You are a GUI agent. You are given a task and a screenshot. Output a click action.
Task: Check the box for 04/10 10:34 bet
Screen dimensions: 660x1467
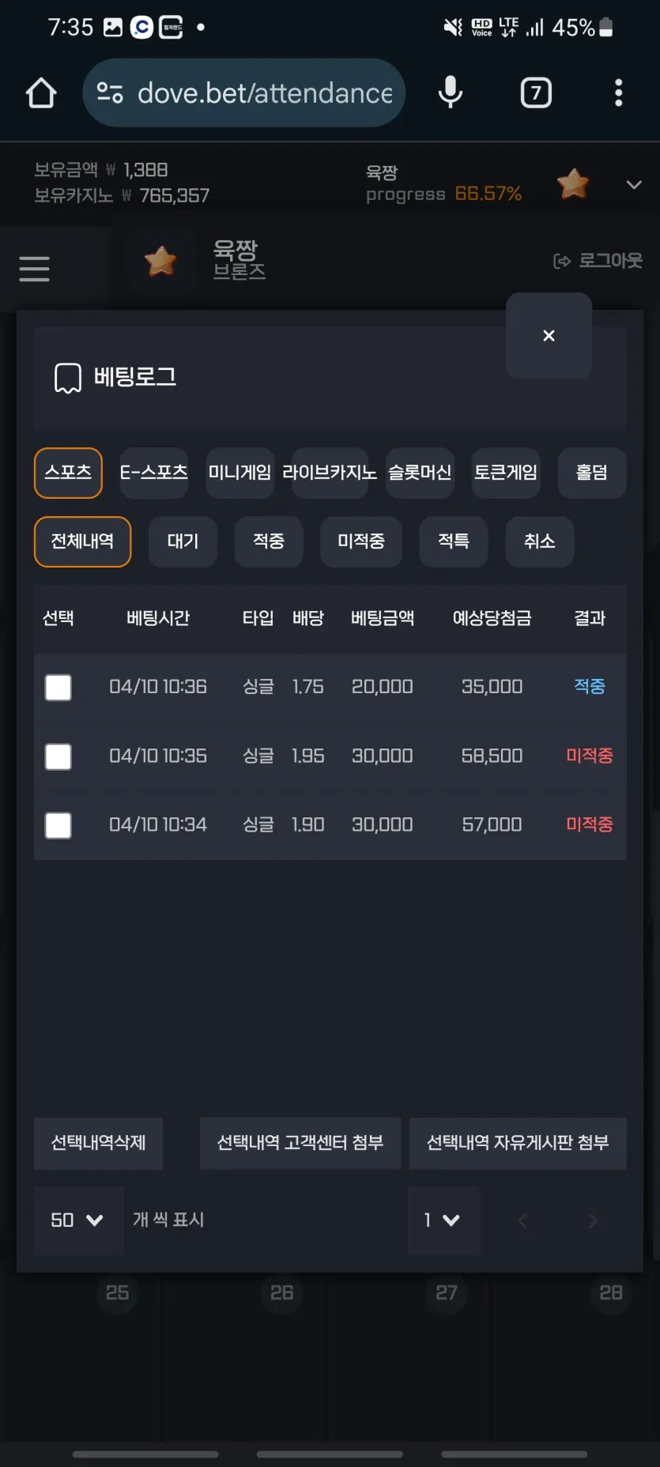pos(58,825)
